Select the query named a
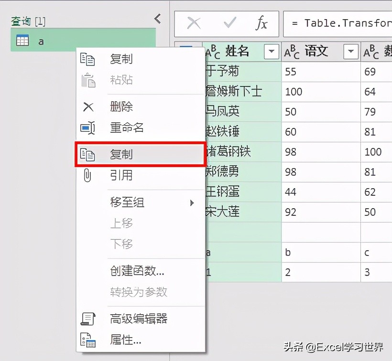This screenshot has width=392, height=361. click(41, 42)
